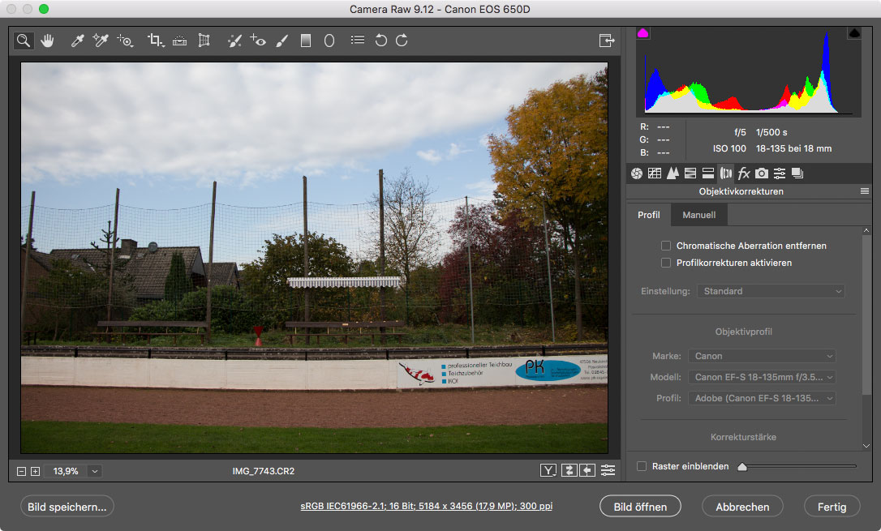Cycle before/after view with Y button
The width and height of the screenshot is (881, 531).
pos(548,470)
